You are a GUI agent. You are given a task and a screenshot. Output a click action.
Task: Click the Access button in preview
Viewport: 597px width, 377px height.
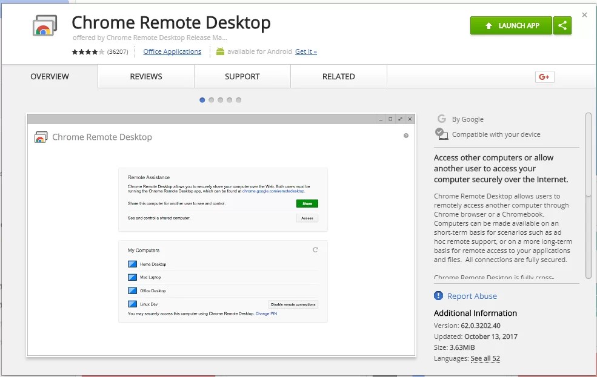click(307, 218)
